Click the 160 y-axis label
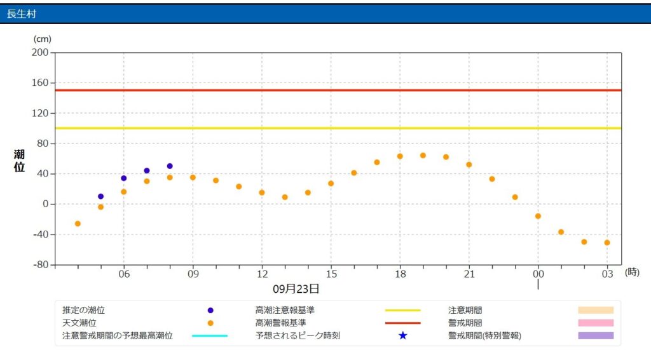The height and width of the screenshot is (350, 651). pyautogui.click(x=40, y=83)
